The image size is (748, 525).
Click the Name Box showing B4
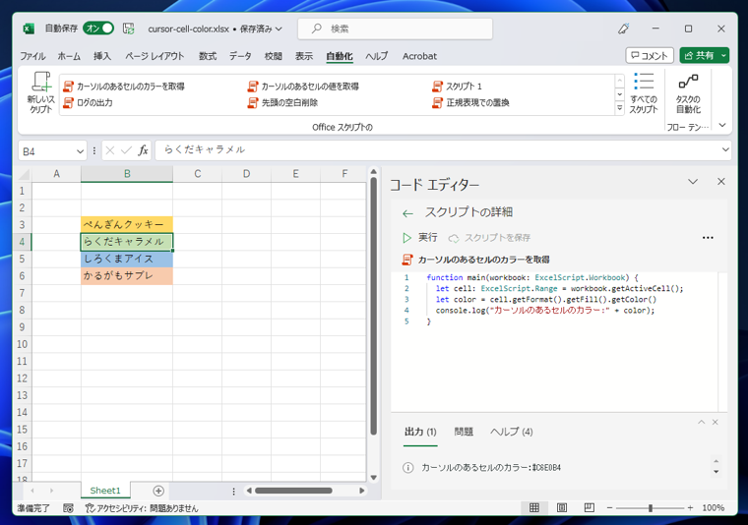(x=47, y=151)
